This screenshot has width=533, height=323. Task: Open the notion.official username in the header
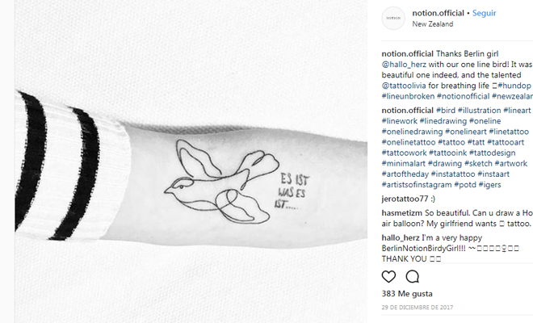(438, 13)
